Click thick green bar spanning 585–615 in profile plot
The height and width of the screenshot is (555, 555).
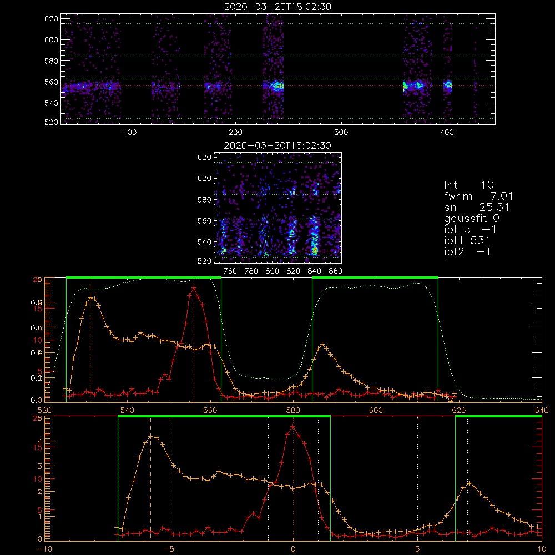click(375, 278)
